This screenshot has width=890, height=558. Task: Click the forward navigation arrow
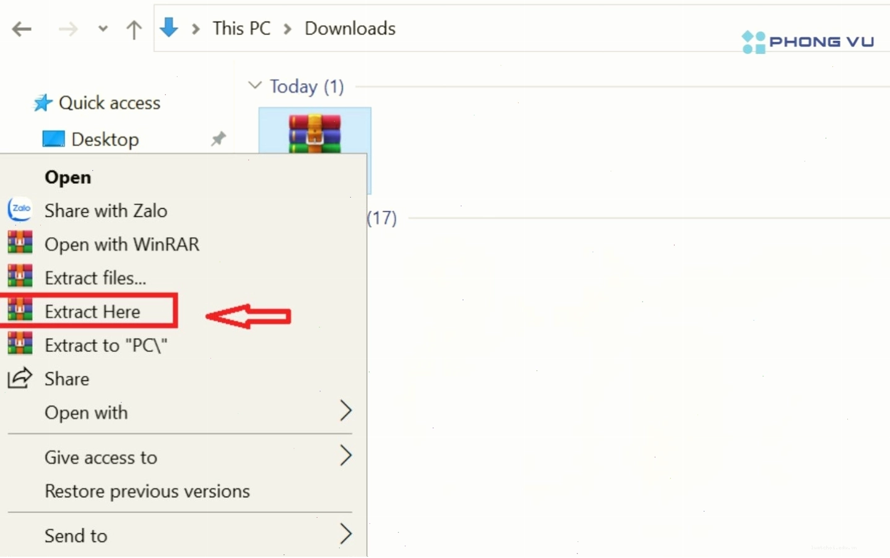[x=68, y=28]
